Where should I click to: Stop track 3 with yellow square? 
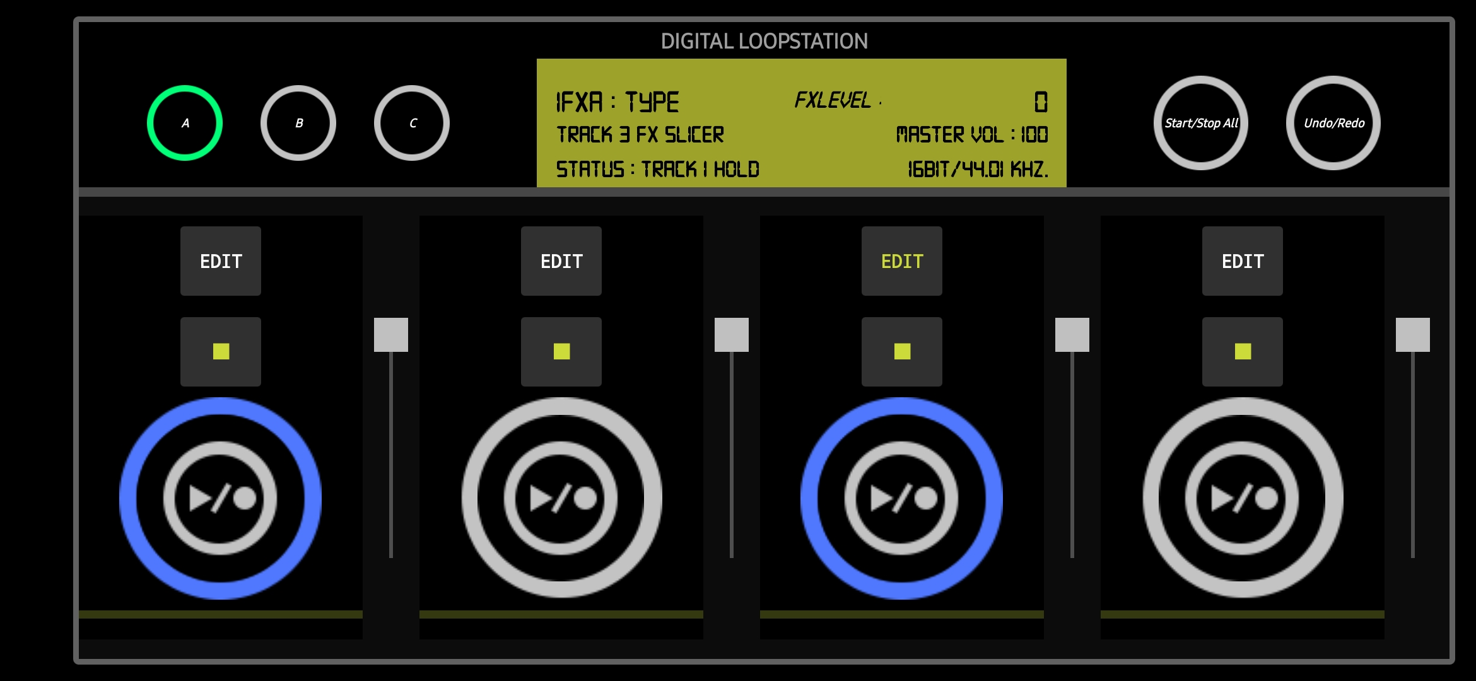click(902, 351)
